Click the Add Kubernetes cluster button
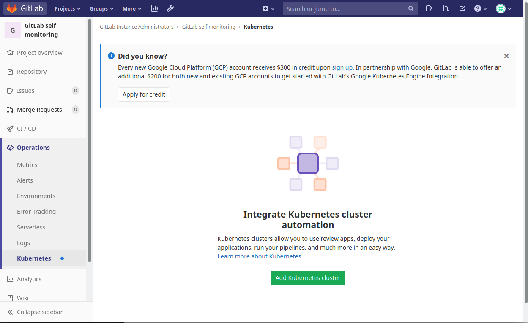Viewport: 528px width, 323px height. click(308, 278)
